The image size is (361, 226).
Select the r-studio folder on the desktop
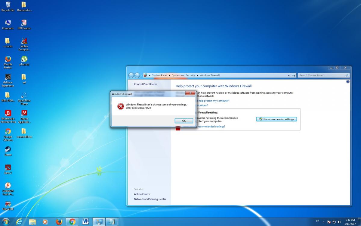click(x=8, y=43)
